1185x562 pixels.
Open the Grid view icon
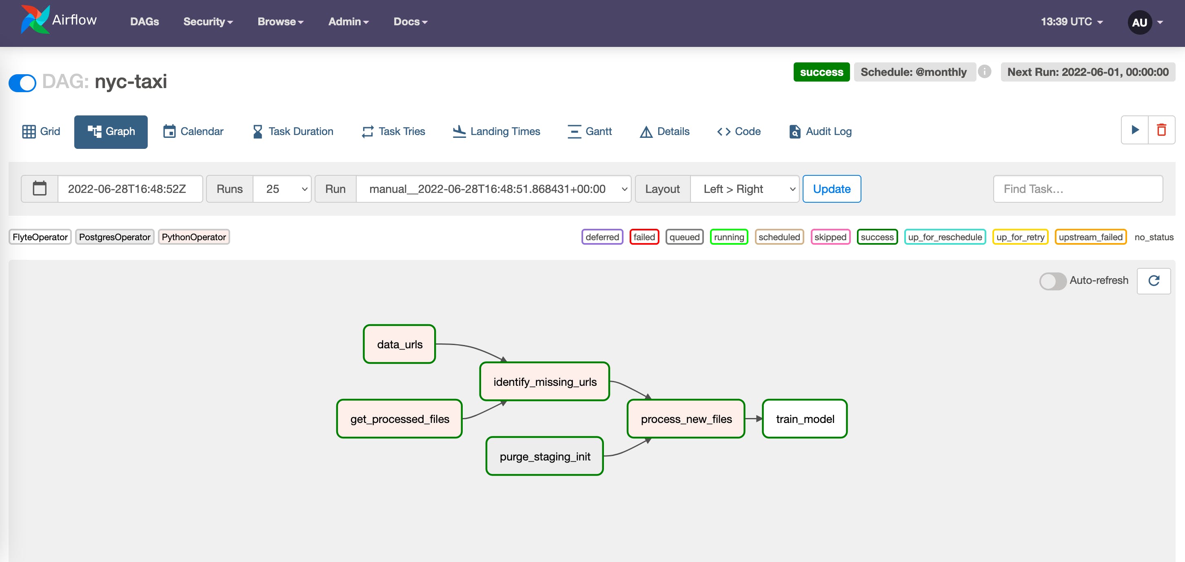coord(40,132)
